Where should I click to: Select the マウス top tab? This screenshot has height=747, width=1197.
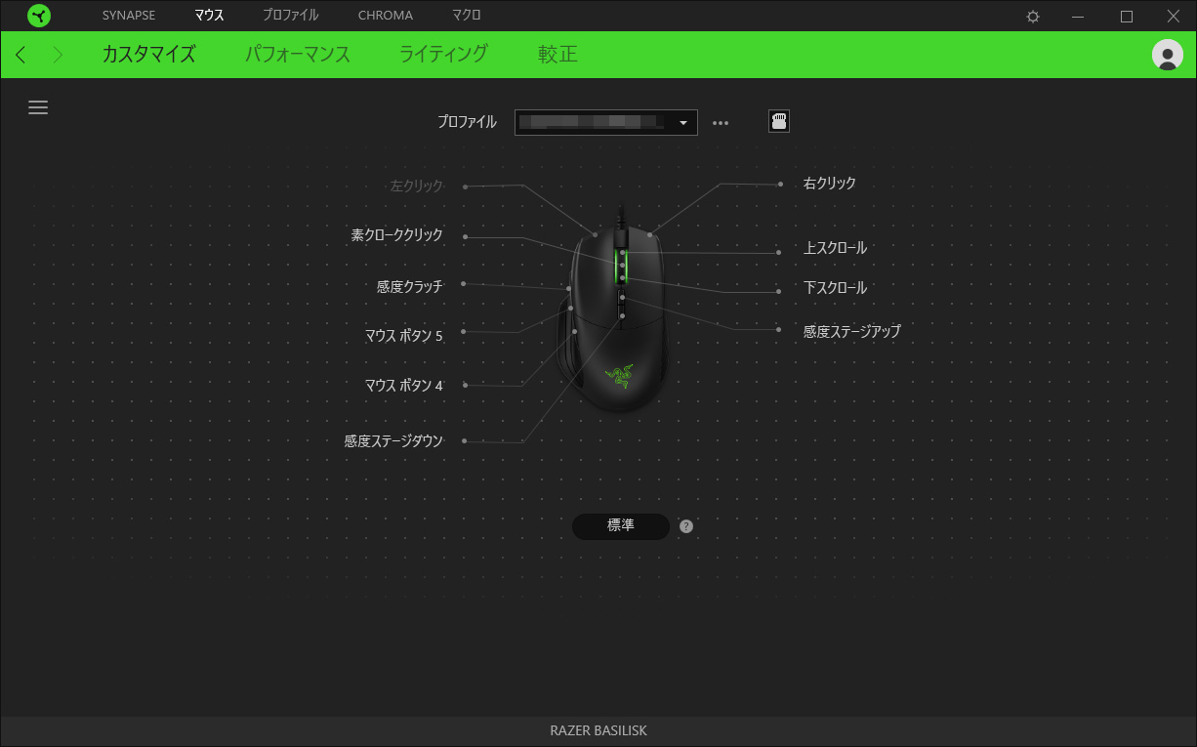[209, 16]
